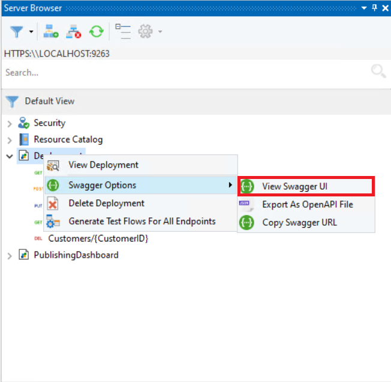Screen dimensions: 391x382
Task: Expand the Security tree node
Action: coord(9,123)
